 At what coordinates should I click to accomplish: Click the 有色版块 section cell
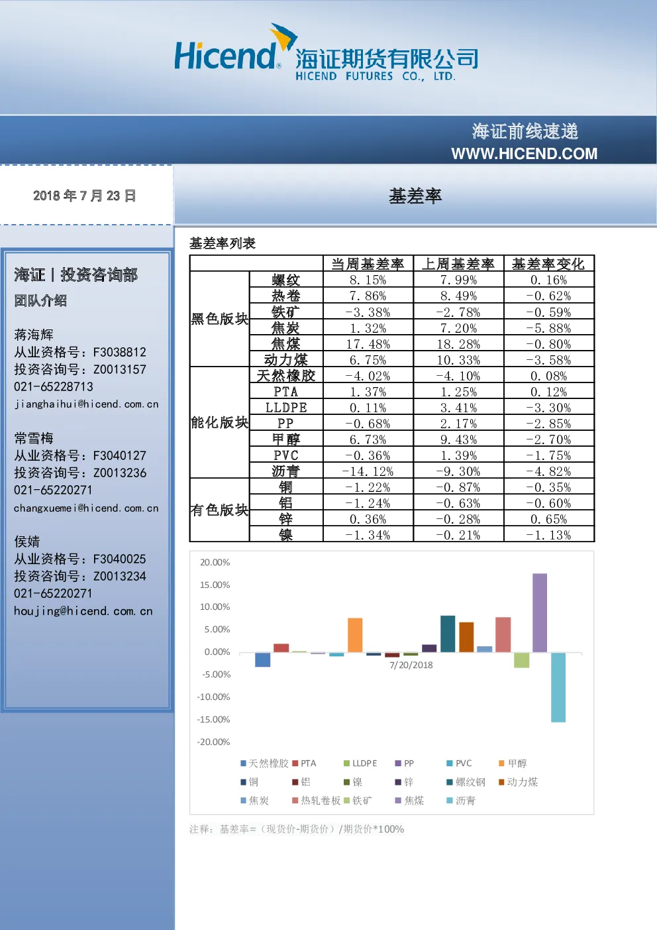(x=219, y=510)
